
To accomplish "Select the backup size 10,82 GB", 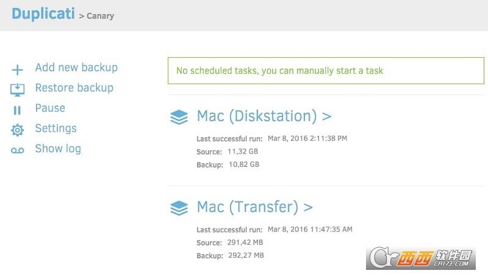I will click(243, 165).
